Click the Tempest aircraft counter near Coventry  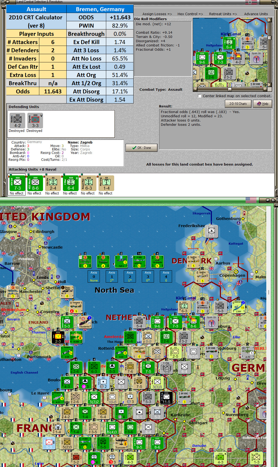pos(76,307)
